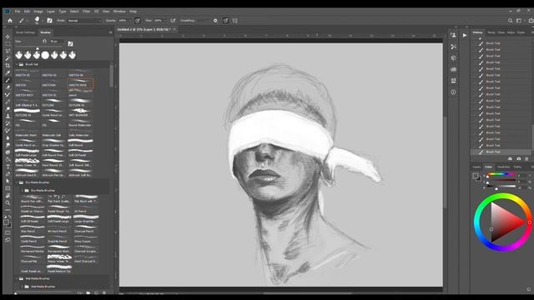The width and height of the screenshot is (534, 300).
Task: Select the Horizontal Type tool
Action: (x=8, y=167)
